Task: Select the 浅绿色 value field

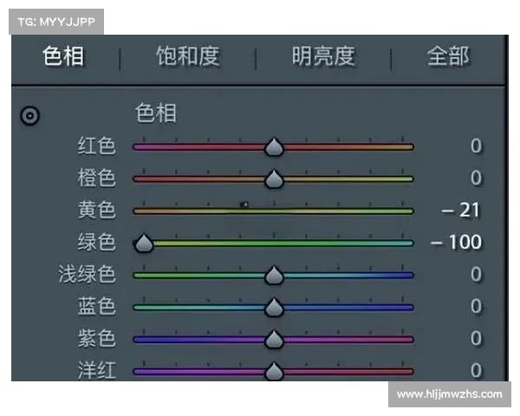Action: point(475,274)
